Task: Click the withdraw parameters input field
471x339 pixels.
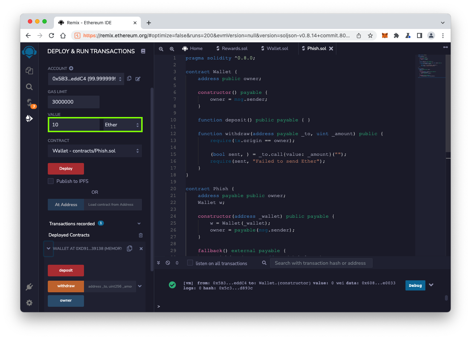Action: click(110, 286)
